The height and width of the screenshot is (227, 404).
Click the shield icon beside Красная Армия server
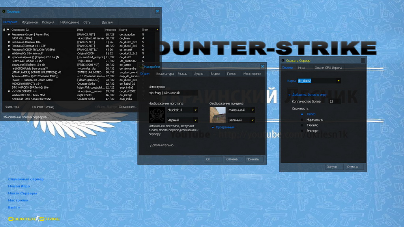point(9,57)
